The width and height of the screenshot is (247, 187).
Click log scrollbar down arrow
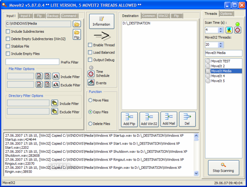coord(196,173)
